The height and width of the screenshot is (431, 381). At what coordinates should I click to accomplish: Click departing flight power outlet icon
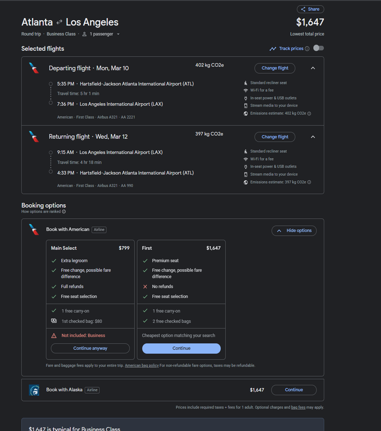click(246, 98)
